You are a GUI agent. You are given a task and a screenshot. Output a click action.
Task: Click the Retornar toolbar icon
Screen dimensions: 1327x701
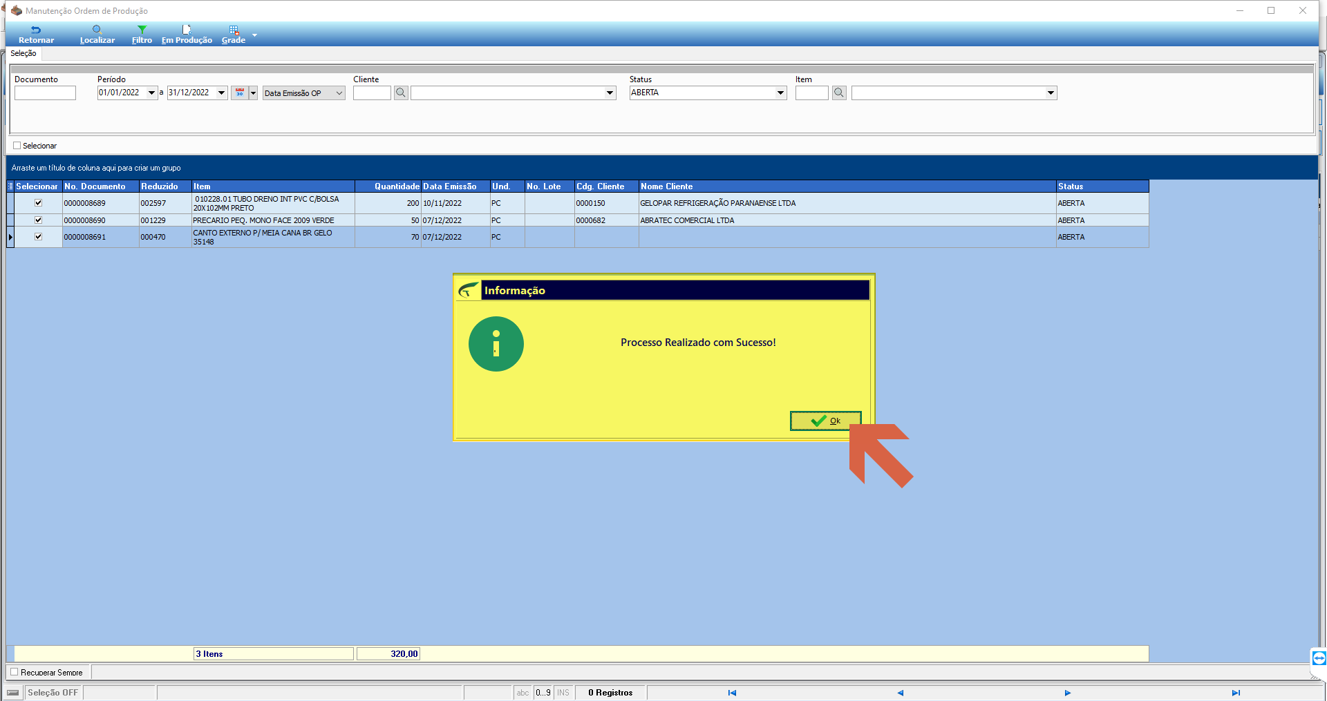point(36,35)
